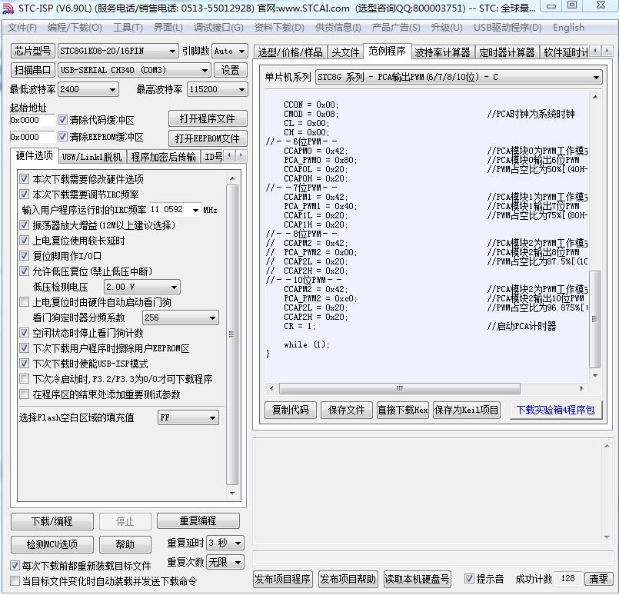Switch language via English menu
619x595 pixels.
tap(568, 27)
